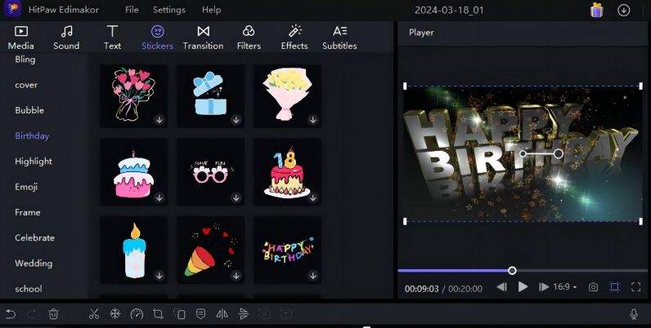Open the Text tab
This screenshot has width=651, height=328.
(x=112, y=38)
